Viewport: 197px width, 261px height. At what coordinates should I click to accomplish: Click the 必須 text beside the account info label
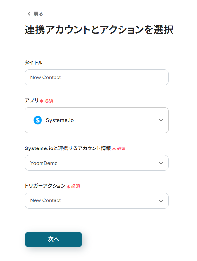coord(121,148)
